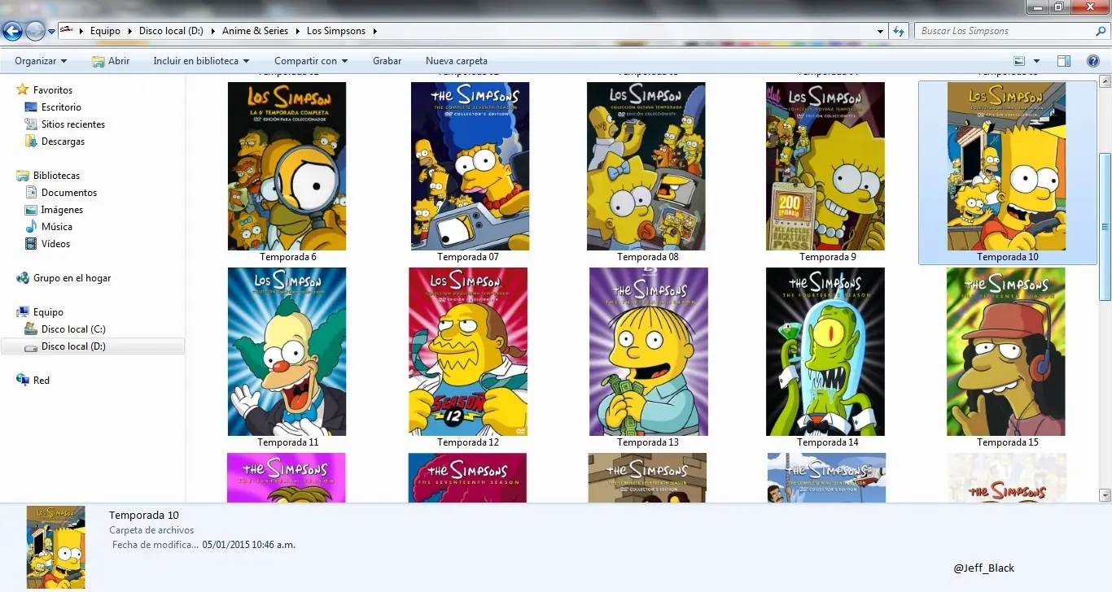Maximize the Explorer window
This screenshot has height=592, width=1112.
1059,7
